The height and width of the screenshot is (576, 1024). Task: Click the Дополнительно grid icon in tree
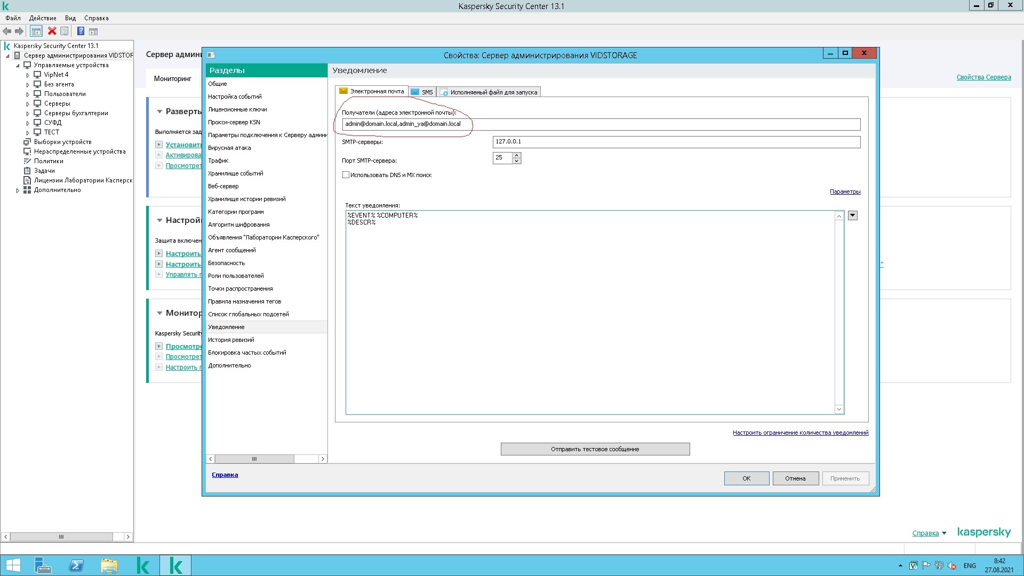(x=27, y=190)
